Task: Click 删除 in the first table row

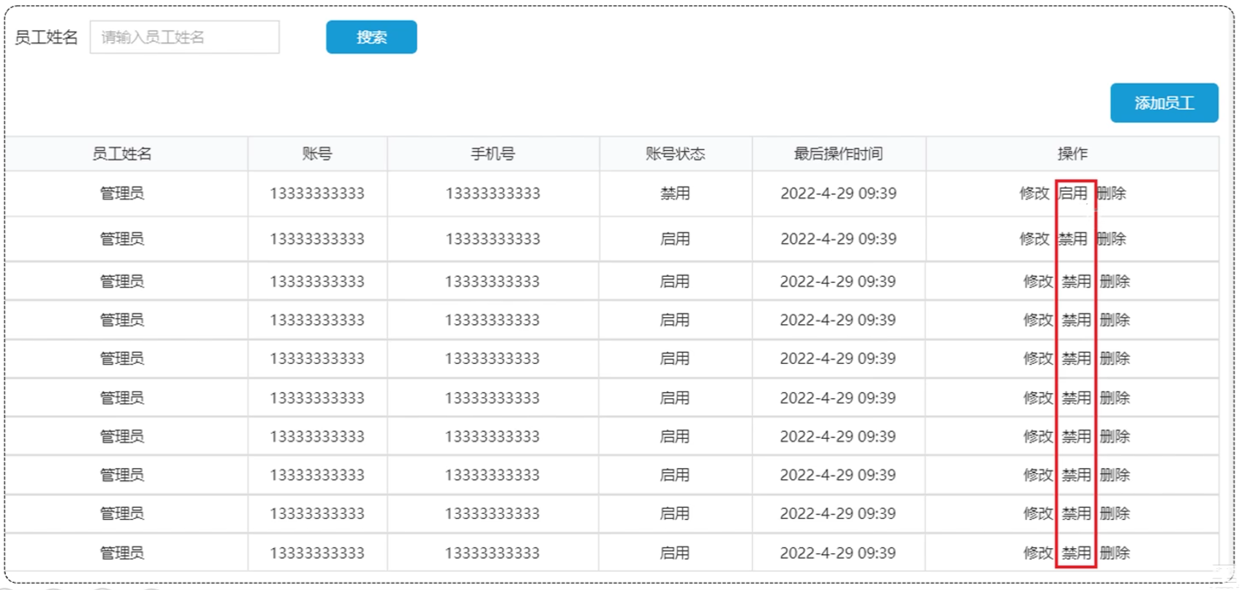Action: pyautogui.click(x=1112, y=194)
